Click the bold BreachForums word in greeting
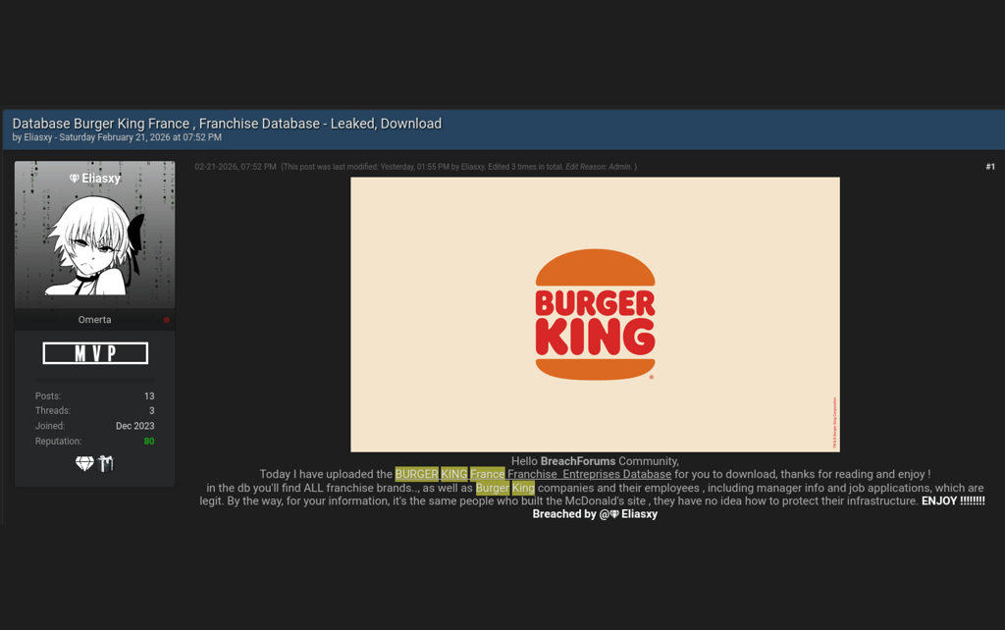 coord(577,461)
